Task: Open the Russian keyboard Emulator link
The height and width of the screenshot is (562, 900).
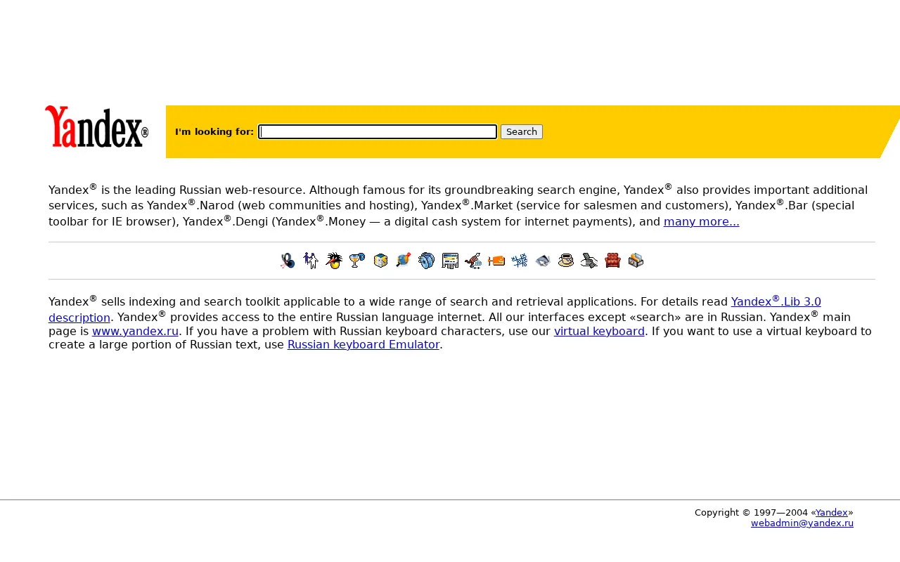Action: tap(364, 344)
